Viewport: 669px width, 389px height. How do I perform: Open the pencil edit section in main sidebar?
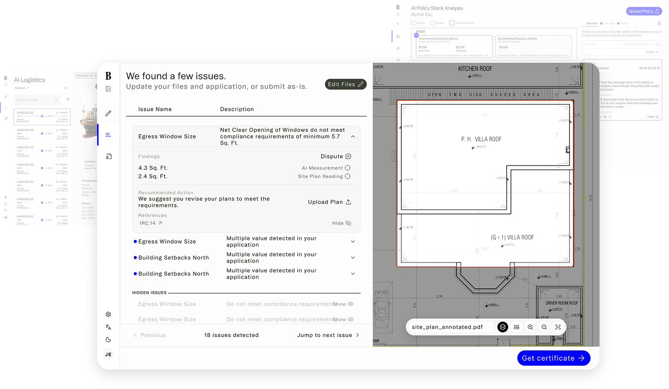108,113
